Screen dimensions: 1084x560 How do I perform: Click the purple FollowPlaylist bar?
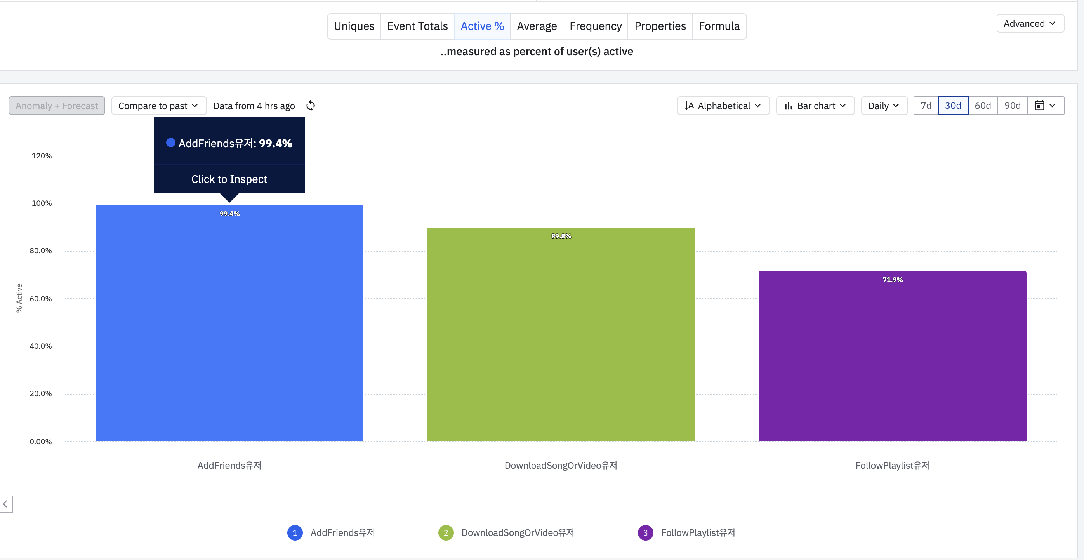[x=892, y=358]
